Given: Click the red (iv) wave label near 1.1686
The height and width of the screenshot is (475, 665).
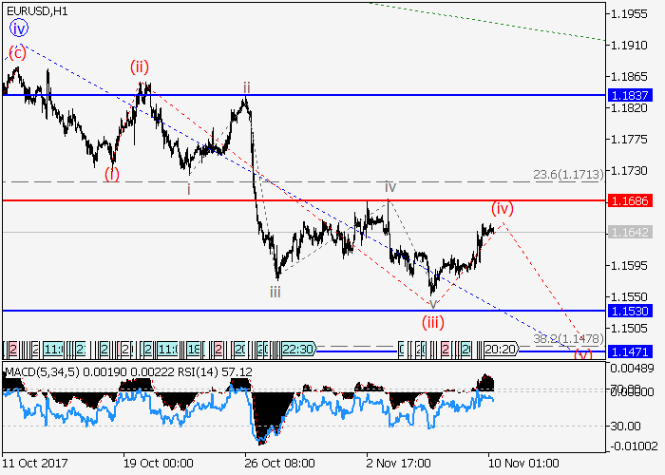Looking at the screenshot, I should [x=502, y=206].
